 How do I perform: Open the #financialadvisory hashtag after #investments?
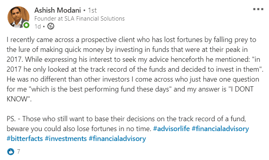tap(117, 139)
